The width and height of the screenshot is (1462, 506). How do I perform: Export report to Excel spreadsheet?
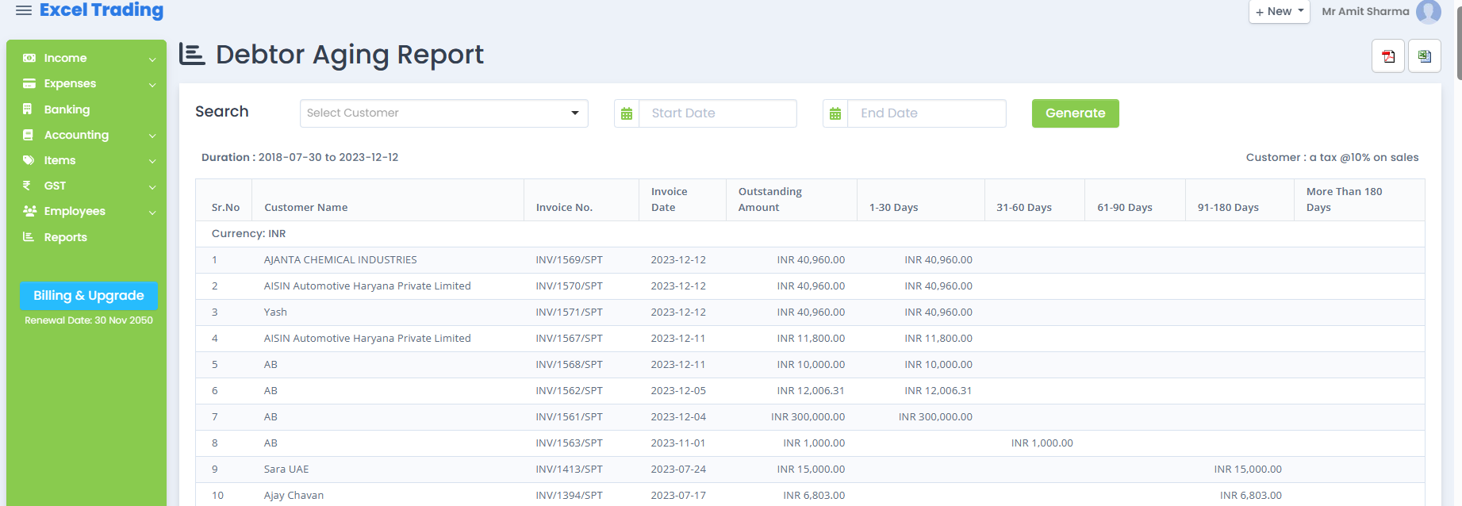1425,56
